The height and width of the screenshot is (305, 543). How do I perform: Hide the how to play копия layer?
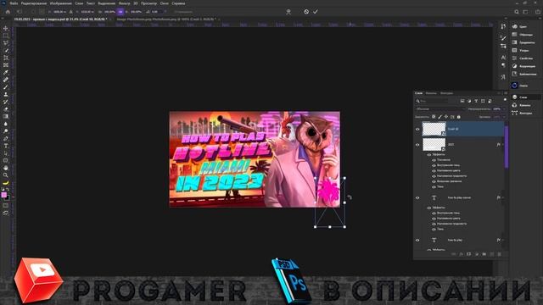417,197
